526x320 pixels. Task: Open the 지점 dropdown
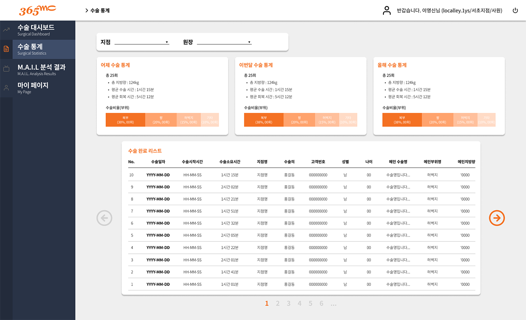click(x=141, y=42)
